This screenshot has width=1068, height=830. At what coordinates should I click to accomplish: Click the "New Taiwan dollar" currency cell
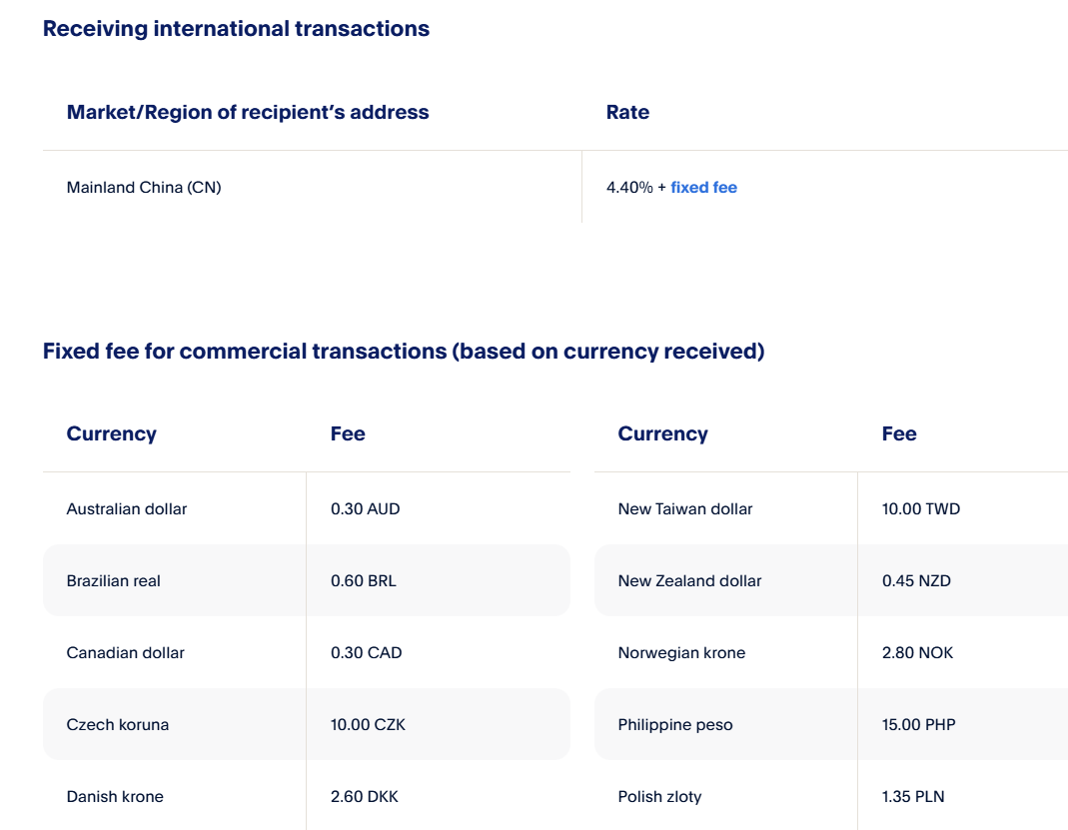pos(685,509)
